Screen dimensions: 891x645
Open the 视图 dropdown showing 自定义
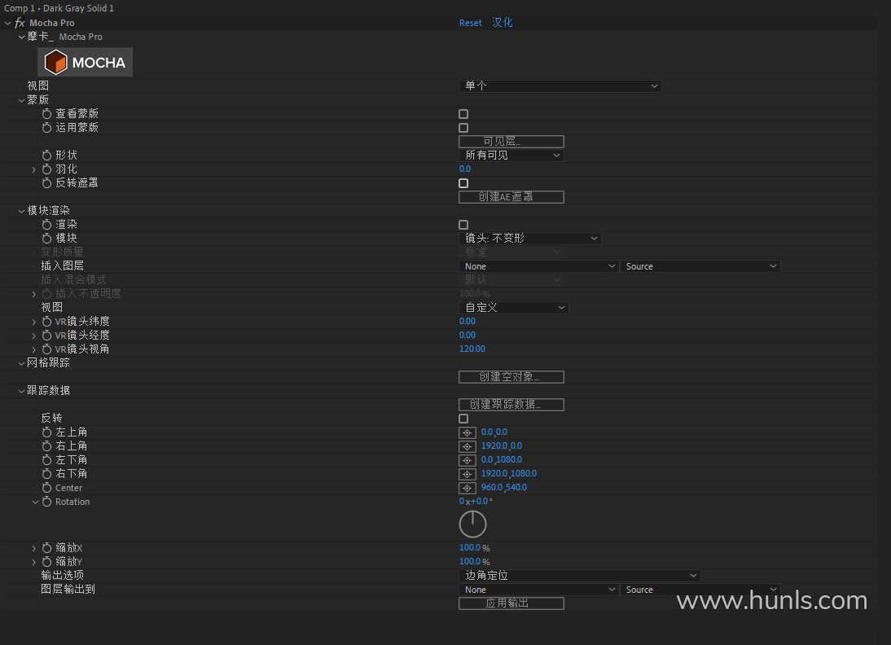pyautogui.click(x=514, y=308)
